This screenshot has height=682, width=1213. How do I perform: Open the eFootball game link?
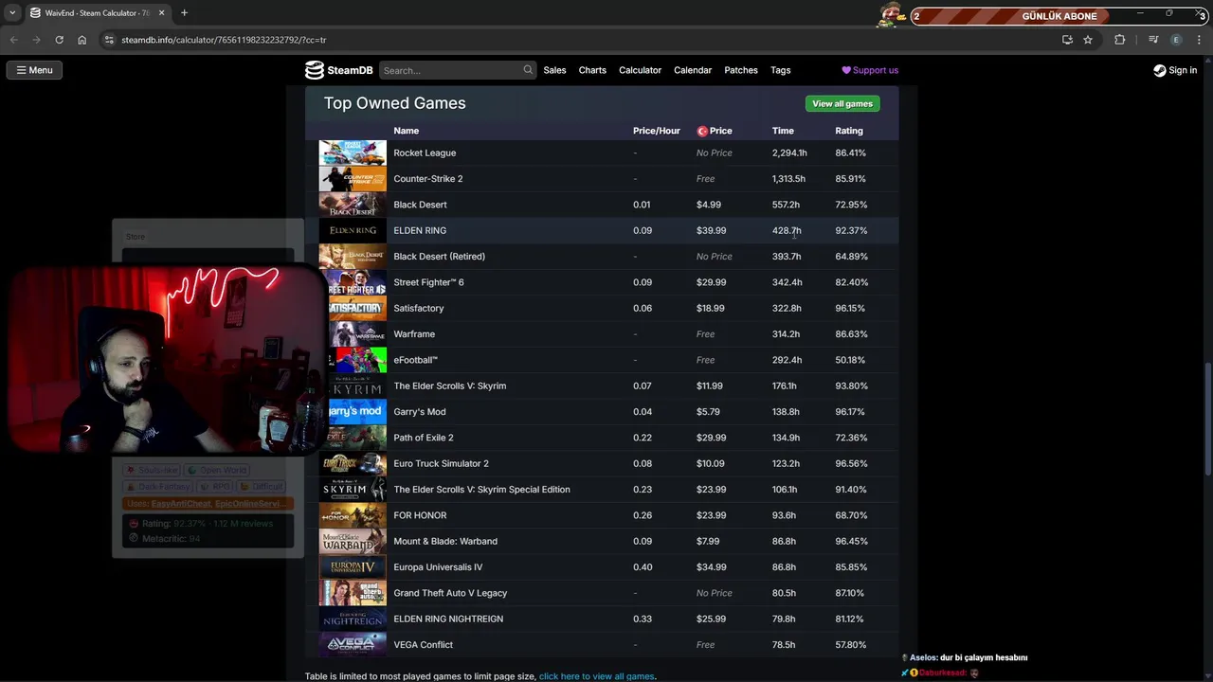point(415,360)
